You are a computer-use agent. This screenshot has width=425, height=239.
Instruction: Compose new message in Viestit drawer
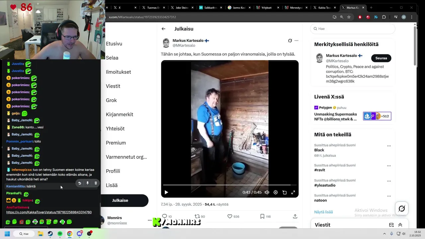[391, 225]
